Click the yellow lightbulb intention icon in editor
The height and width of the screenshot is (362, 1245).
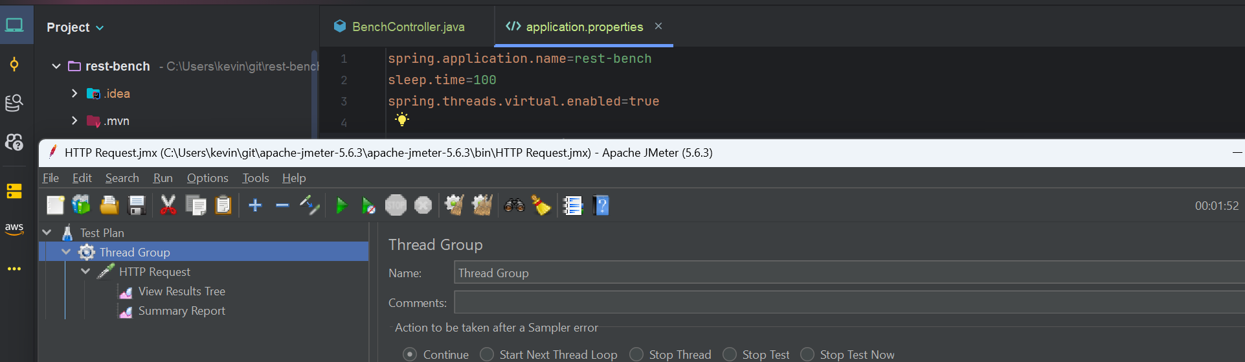pyautogui.click(x=402, y=119)
